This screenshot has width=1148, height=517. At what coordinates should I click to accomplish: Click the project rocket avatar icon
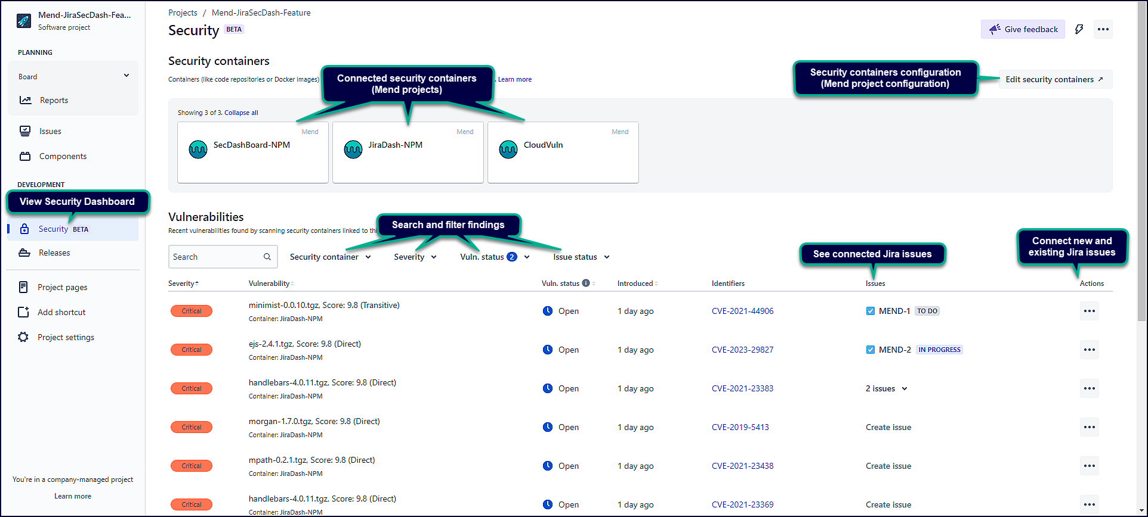24,21
